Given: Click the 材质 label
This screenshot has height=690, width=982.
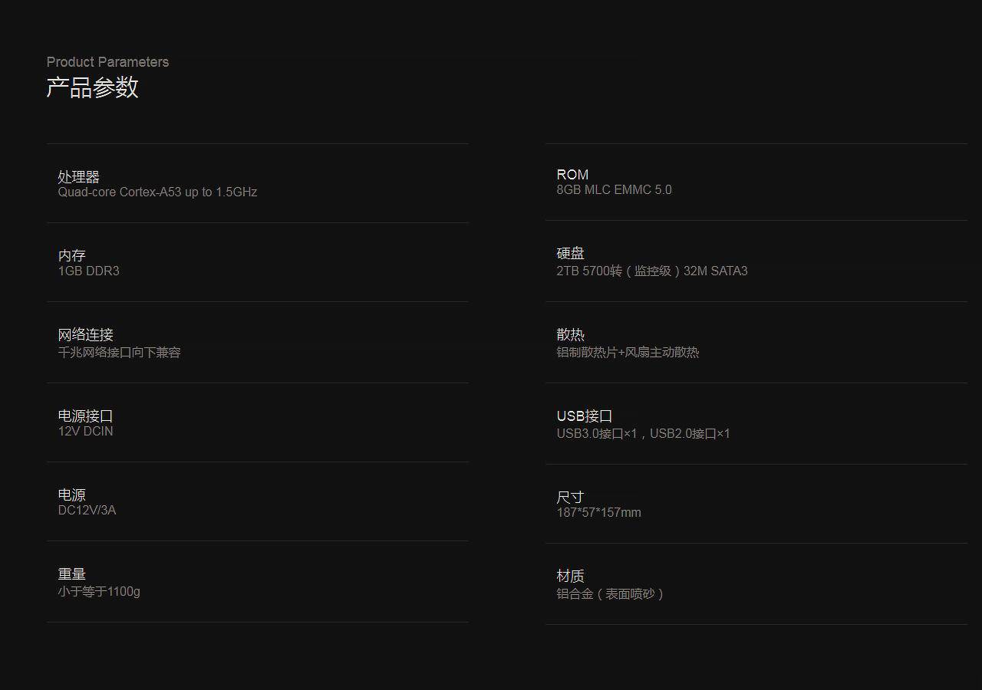Looking at the screenshot, I should tap(571, 577).
